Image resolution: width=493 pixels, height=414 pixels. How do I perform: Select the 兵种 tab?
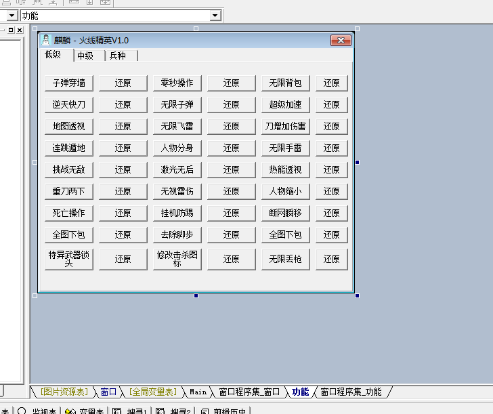tap(118, 56)
